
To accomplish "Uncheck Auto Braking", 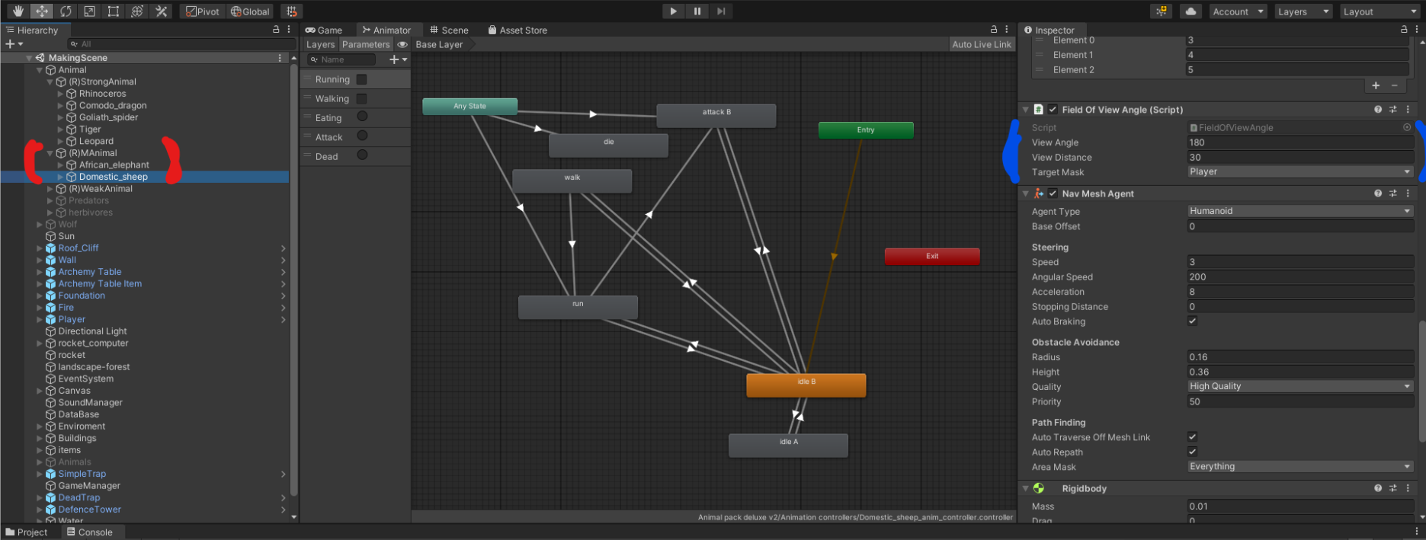I will 1193,321.
